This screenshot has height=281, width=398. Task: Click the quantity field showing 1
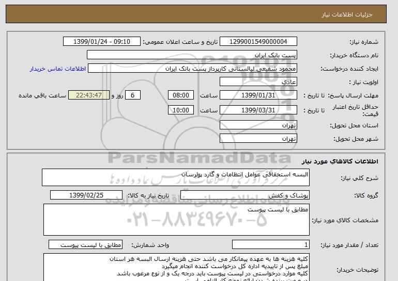[x=270, y=245]
